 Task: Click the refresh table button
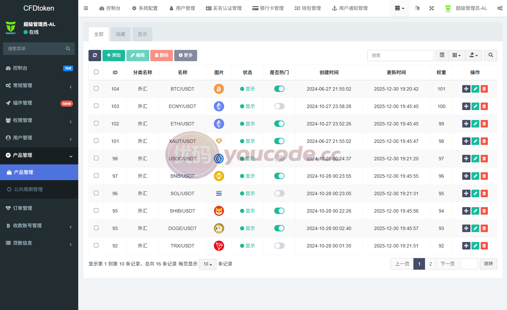pyautogui.click(x=95, y=55)
